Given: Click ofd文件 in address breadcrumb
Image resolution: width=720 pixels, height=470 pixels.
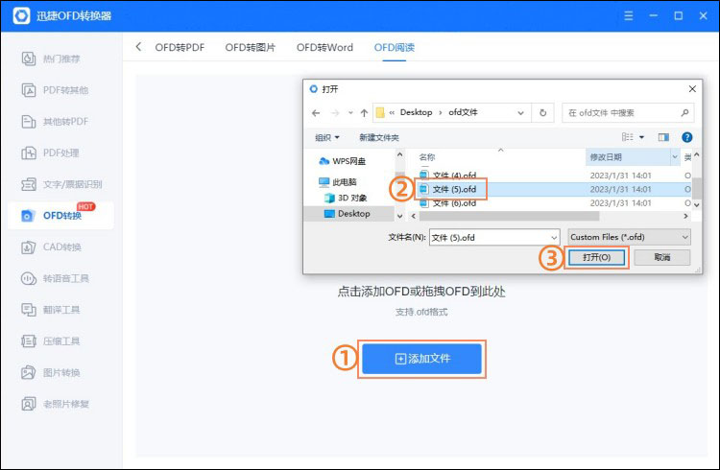Looking at the screenshot, I should tap(463, 112).
